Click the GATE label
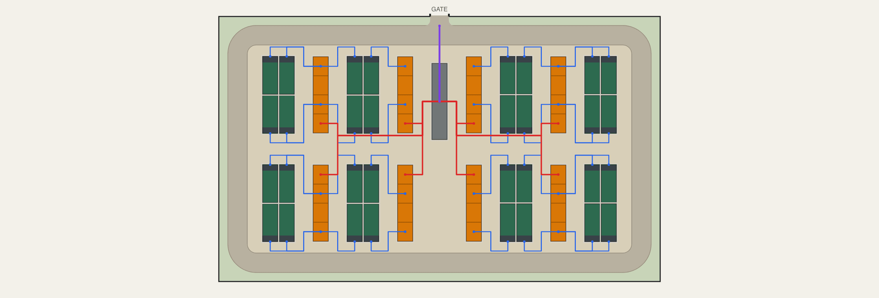879x298 pixels. 439,9
